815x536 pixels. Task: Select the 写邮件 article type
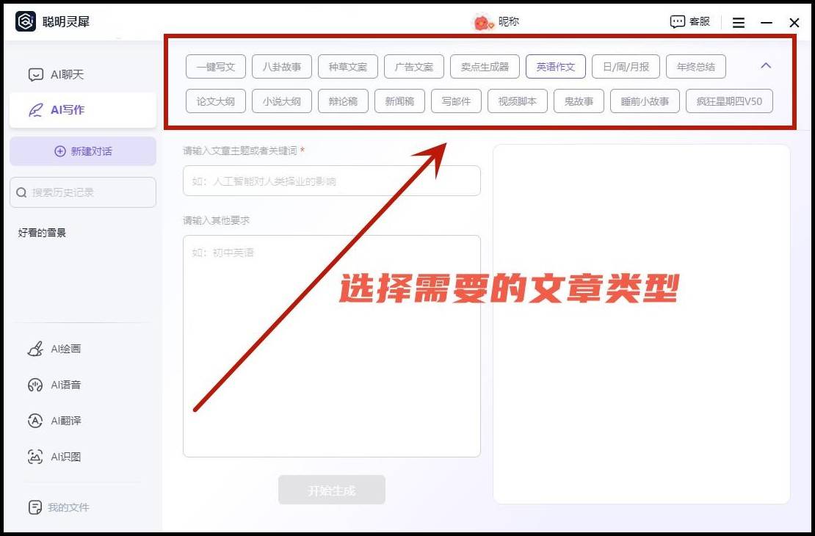[x=457, y=101]
